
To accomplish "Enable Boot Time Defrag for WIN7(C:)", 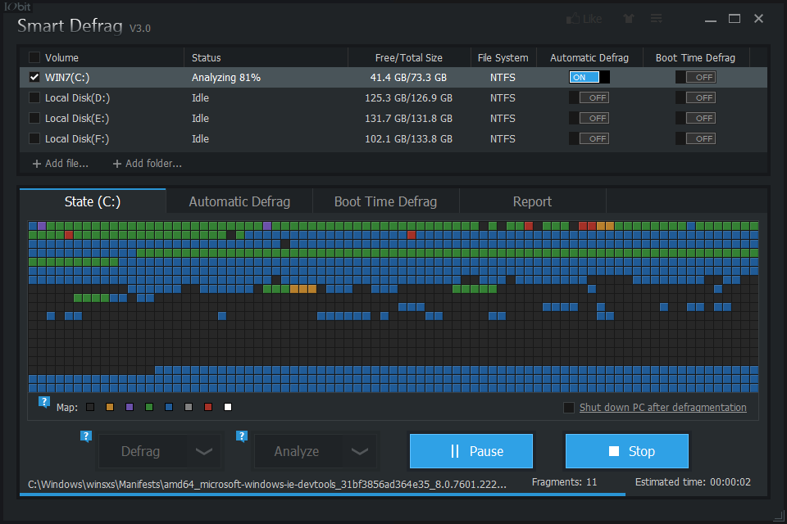I will click(x=696, y=77).
